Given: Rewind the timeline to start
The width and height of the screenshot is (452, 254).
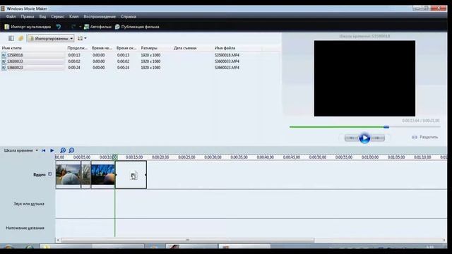Looking at the screenshot, I should 44,150.
